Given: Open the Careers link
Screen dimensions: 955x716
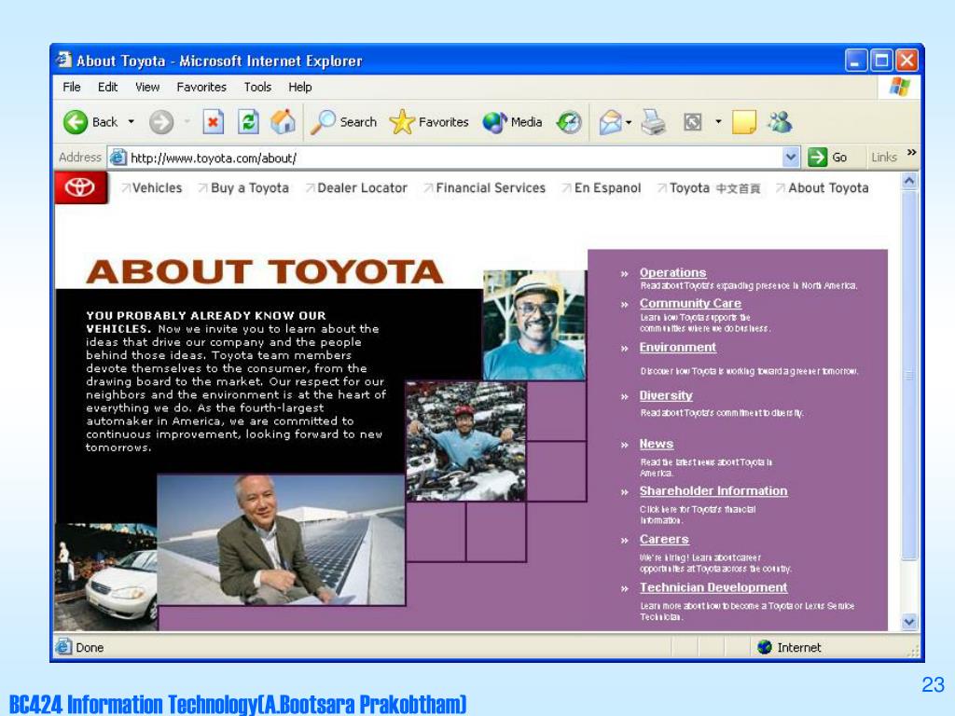Looking at the screenshot, I should [x=664, y=540].
